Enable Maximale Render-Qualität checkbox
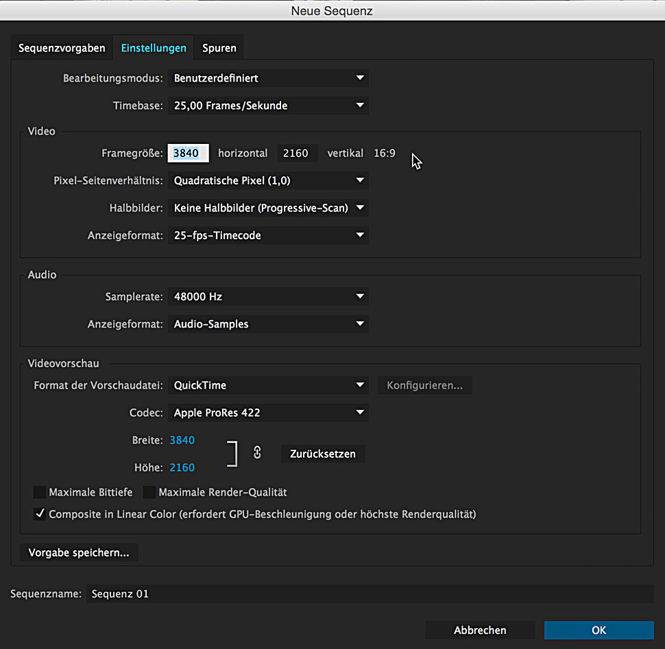This screenshot has width=665, height=649. 149,492
